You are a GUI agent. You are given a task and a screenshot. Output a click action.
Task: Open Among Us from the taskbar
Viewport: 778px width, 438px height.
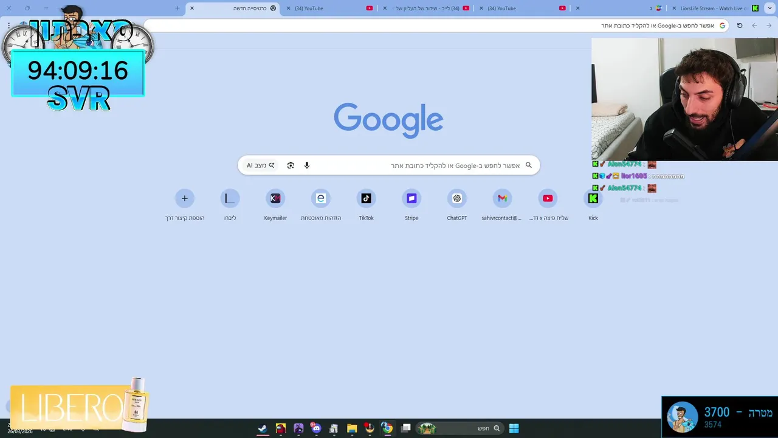[x=280, y=428]
